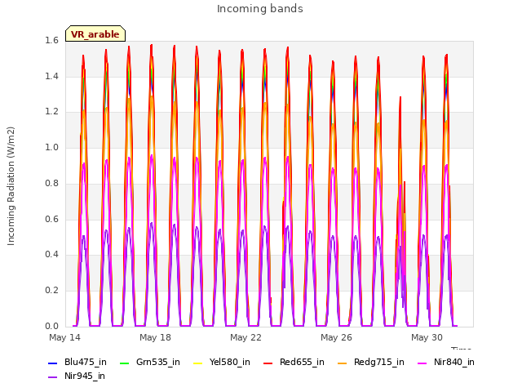Viewport: 522px width, 392px height.
Task: Click the May 22 x-axis tick label
Action: point(246,337)
